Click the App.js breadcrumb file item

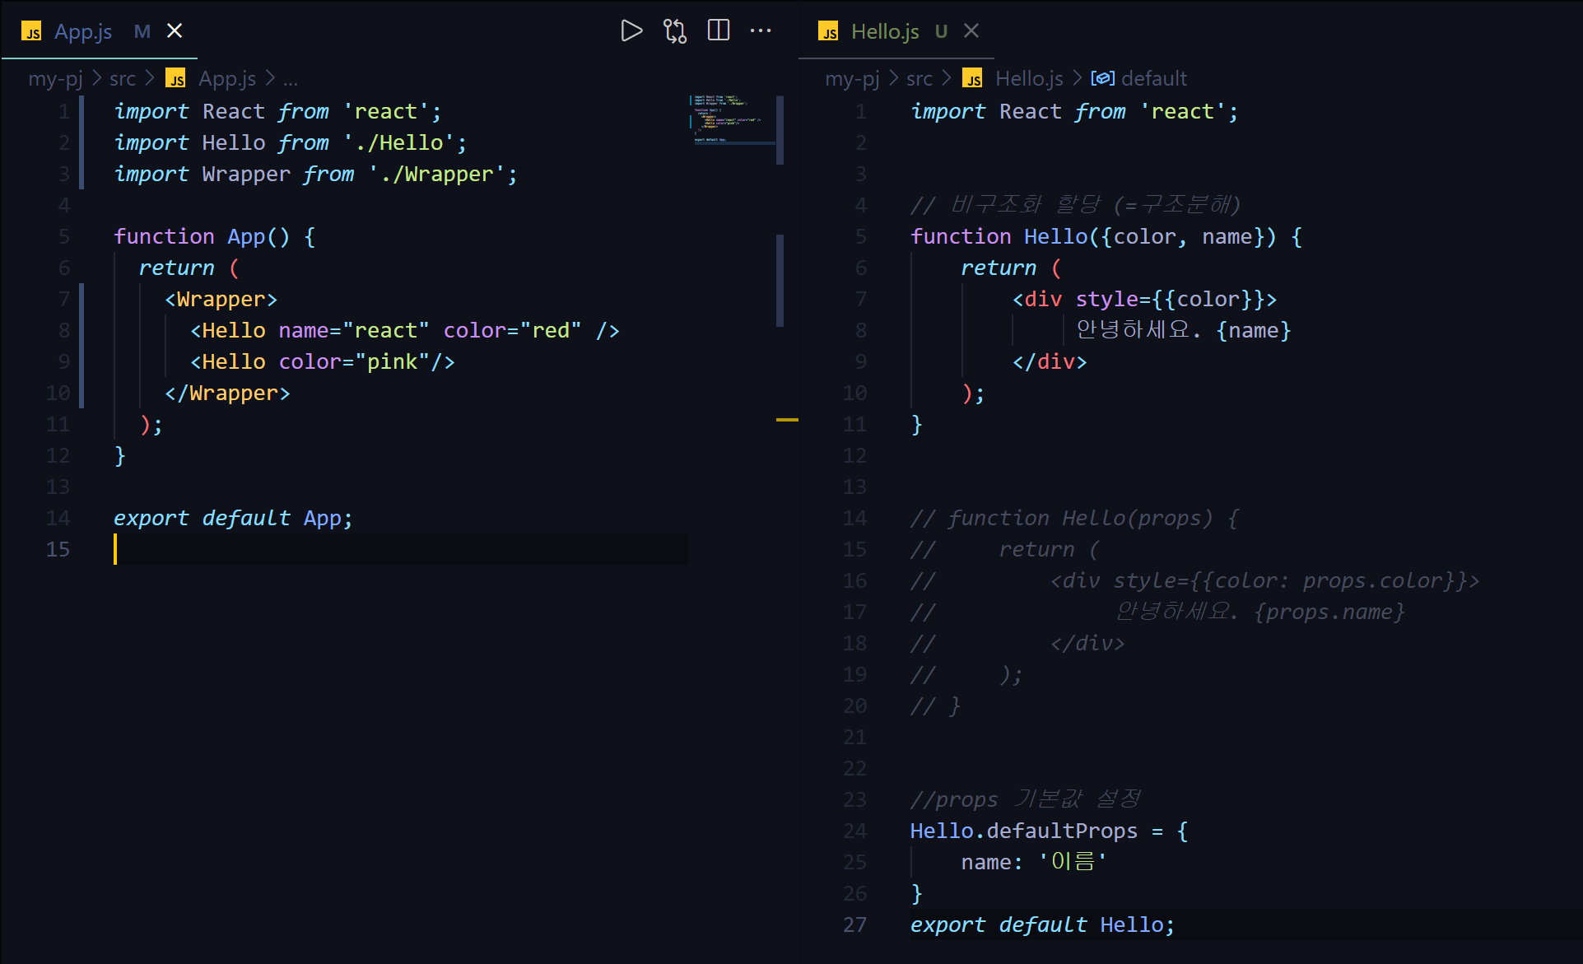[x=226, y=78]
